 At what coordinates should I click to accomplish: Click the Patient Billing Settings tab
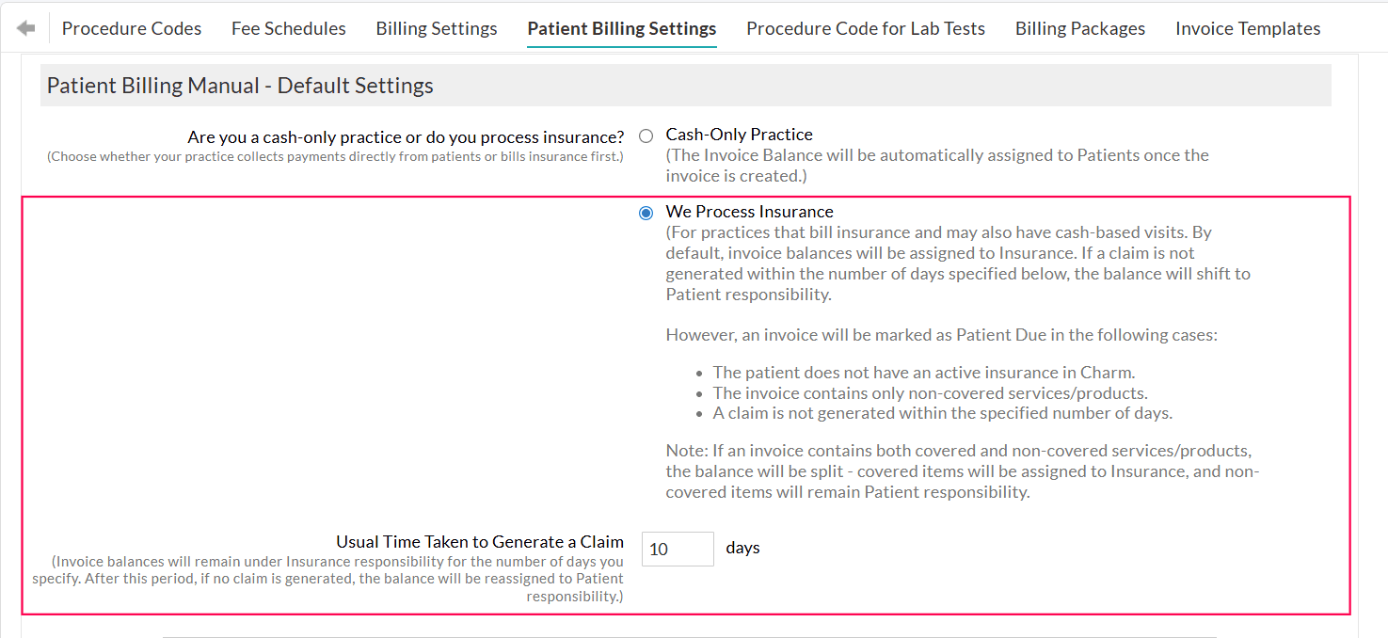(x=621, y=28)
